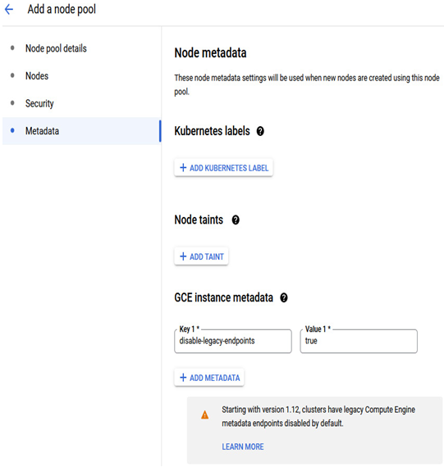Open help icon beside GCE instance metadata
Viewport: 444px width, 467px height.
pyautogui.click(x=284, y=297)
